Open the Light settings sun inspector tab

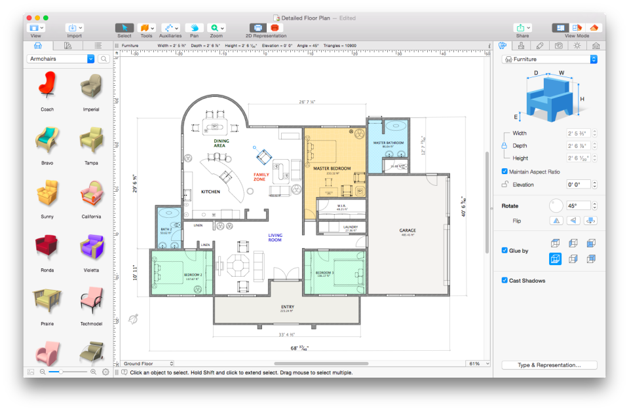coord(577,46)
